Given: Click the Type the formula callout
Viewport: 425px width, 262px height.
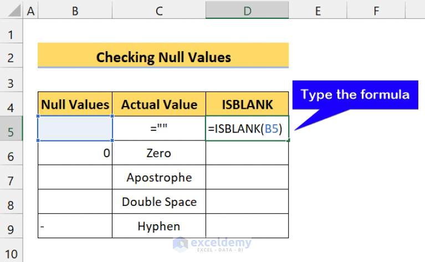Looking at the screenshot, I should 355,94.
